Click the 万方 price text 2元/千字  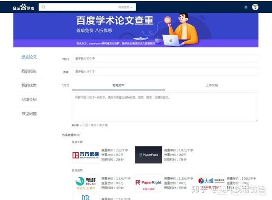coord(122,150)
